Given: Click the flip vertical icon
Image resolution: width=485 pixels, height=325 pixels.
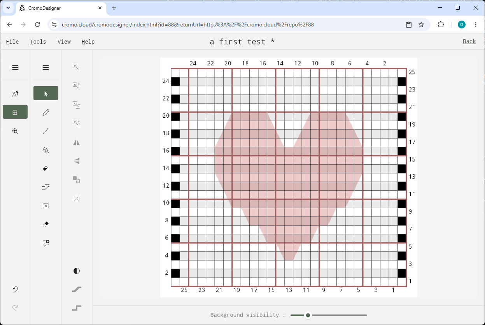Looking at the screenshot, I should 77,161.
